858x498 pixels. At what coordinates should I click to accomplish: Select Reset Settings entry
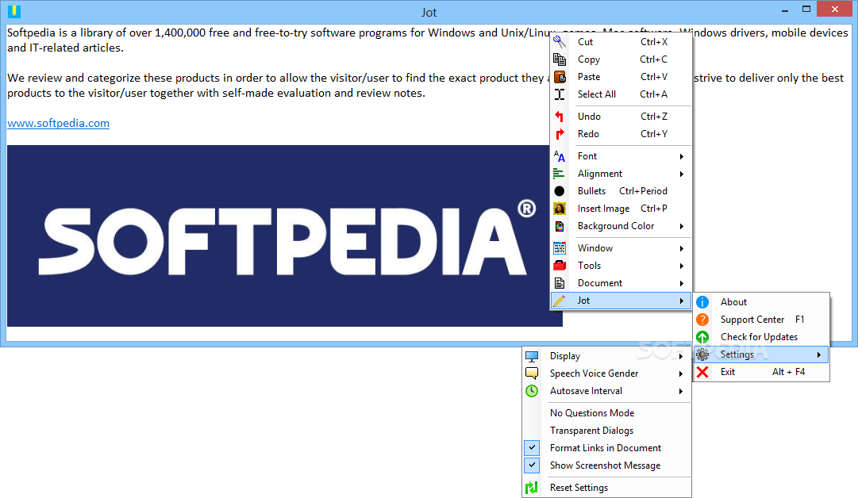607,487
